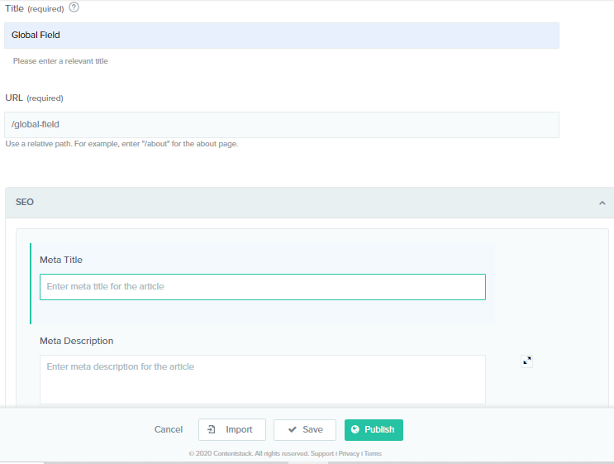The image size is (614, 464).
Task: Click the Title input with Global Field
Action: (282, 36)
